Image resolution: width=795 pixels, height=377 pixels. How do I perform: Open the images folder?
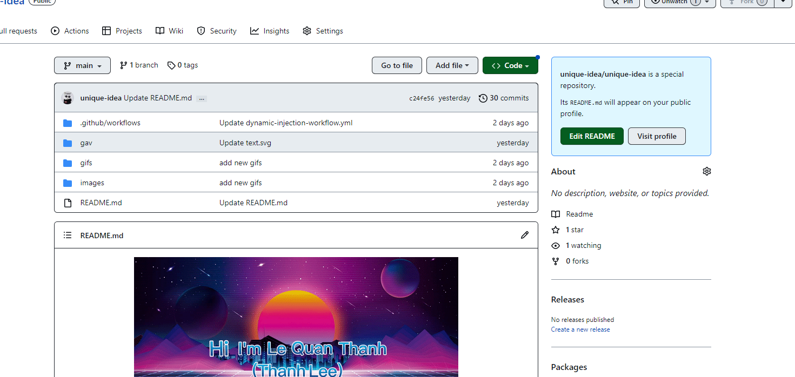coord(92,183)
